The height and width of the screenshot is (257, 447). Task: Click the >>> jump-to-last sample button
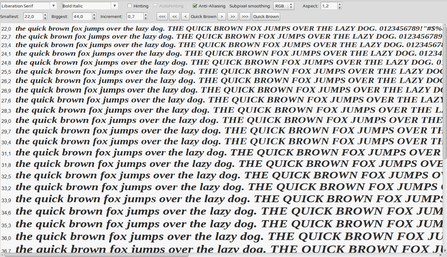(245, 16)
